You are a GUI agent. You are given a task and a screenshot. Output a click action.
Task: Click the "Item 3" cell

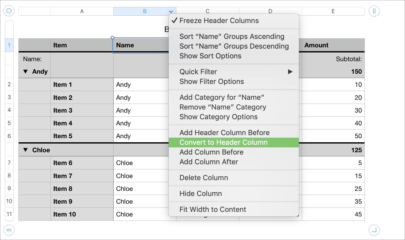pos(82,110)
